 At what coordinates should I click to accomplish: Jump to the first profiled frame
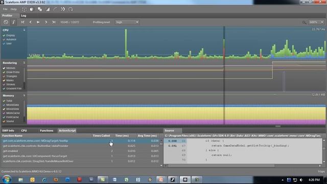click(22, 22)
